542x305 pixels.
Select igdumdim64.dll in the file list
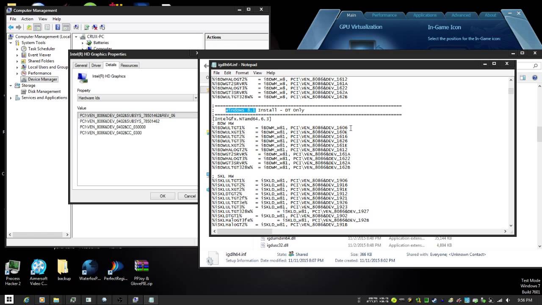point(281,238)
